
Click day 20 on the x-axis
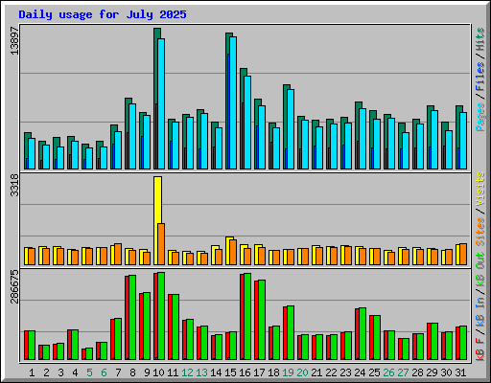point(302,372)
